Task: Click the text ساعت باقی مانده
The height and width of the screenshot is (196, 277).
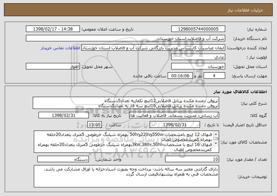Action: 150,76
